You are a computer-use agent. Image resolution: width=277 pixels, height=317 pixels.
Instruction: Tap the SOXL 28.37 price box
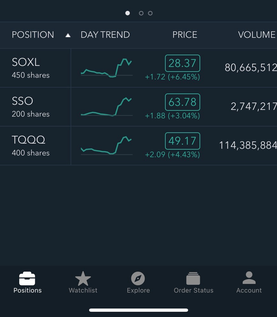point(182,63)
